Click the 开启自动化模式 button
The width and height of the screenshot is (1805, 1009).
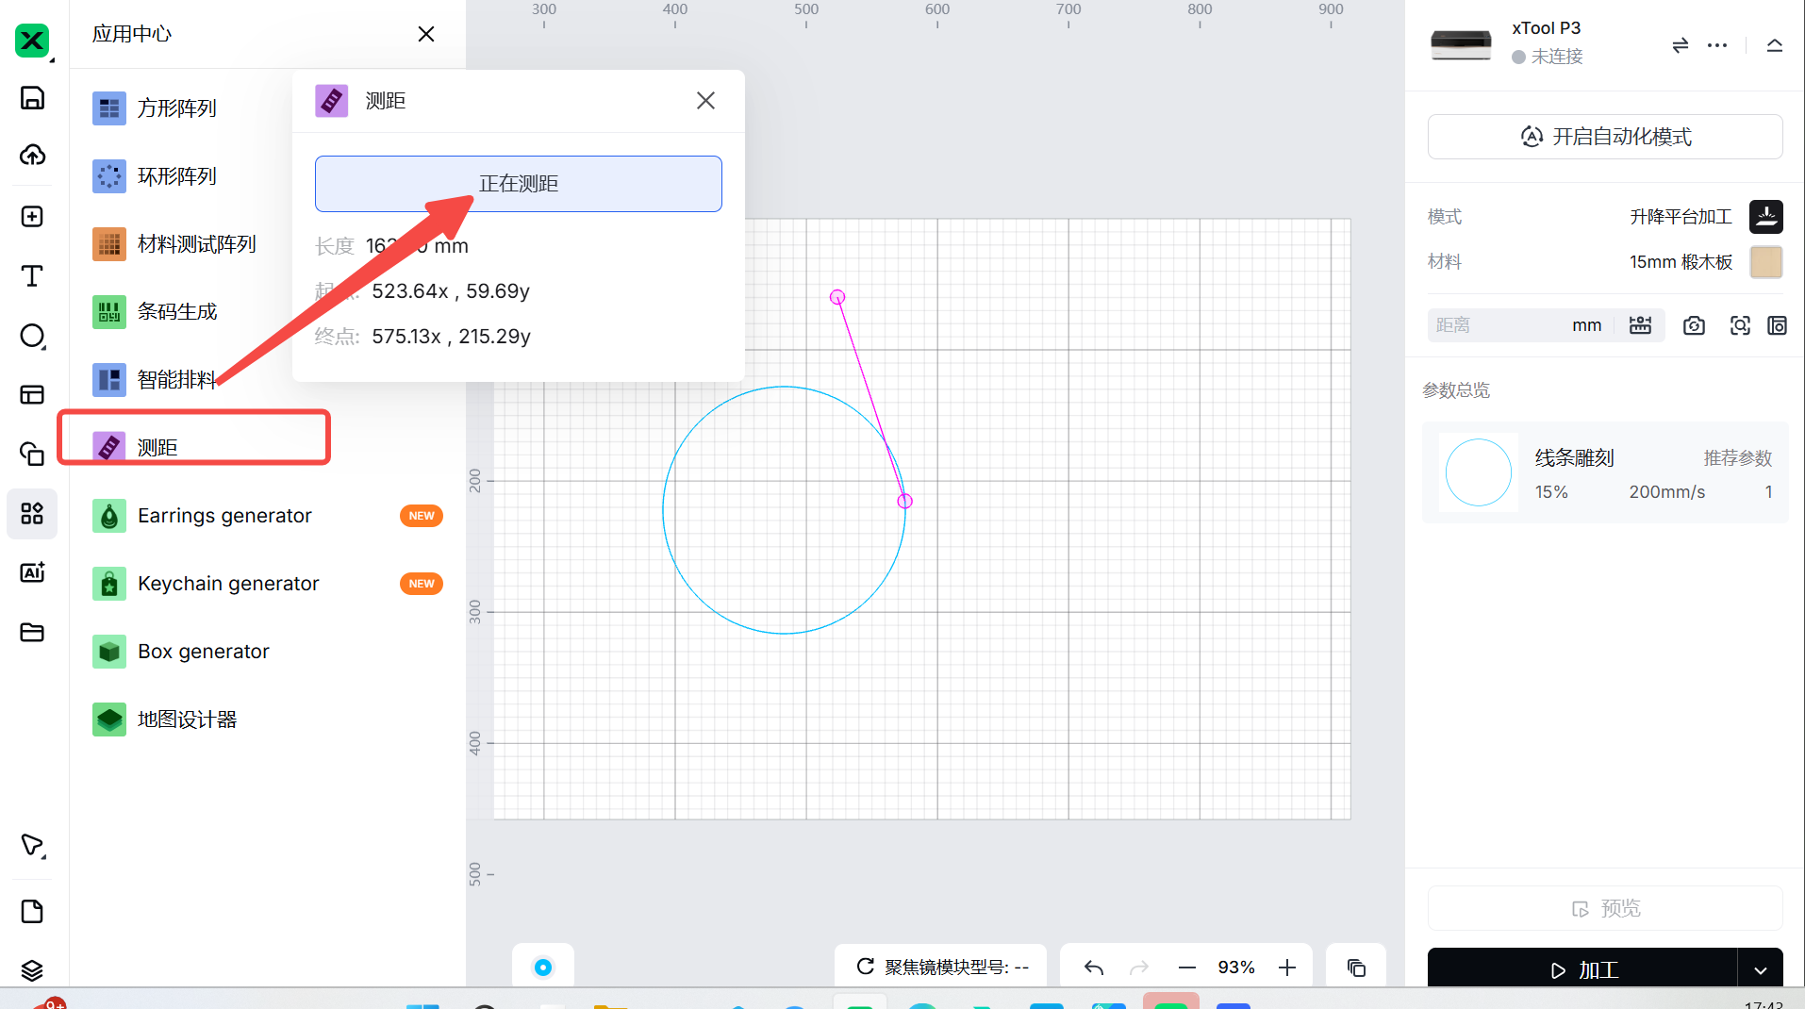pyautogui.click(x=1605, y=137)
